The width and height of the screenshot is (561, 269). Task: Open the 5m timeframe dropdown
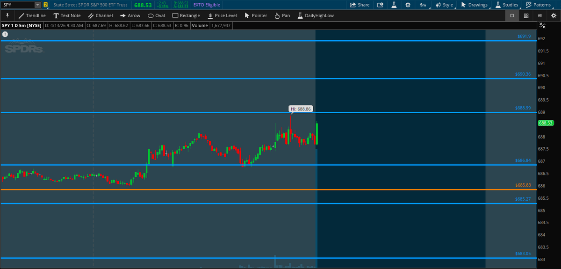click(423, 5)
